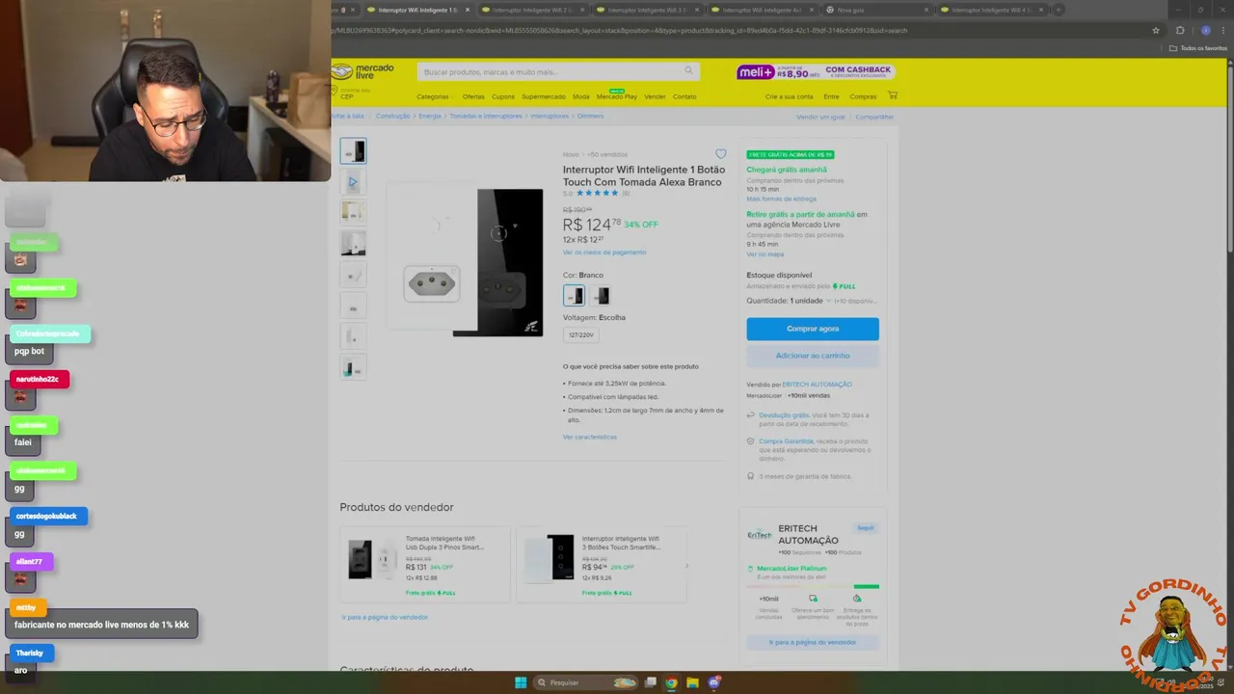Open the Todos os favoritos bookmarks folder
The image size is (1234, 694).
coord(1198,47)
